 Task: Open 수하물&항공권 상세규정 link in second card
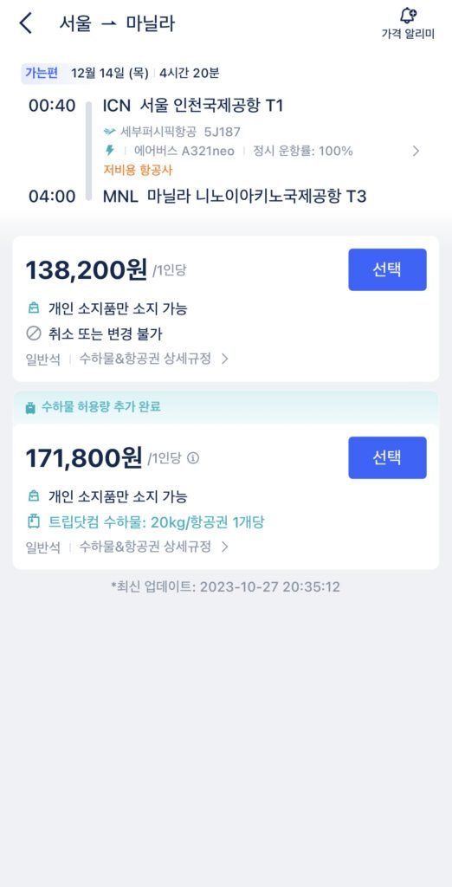(x=145, y=547)
